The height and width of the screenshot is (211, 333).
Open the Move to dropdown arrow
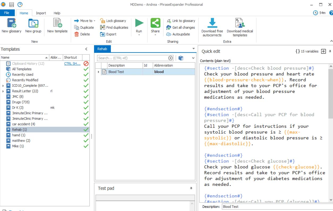tap(95, 21)
